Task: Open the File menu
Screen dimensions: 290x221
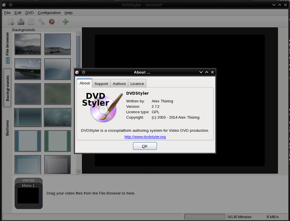Action: point(7,13)
